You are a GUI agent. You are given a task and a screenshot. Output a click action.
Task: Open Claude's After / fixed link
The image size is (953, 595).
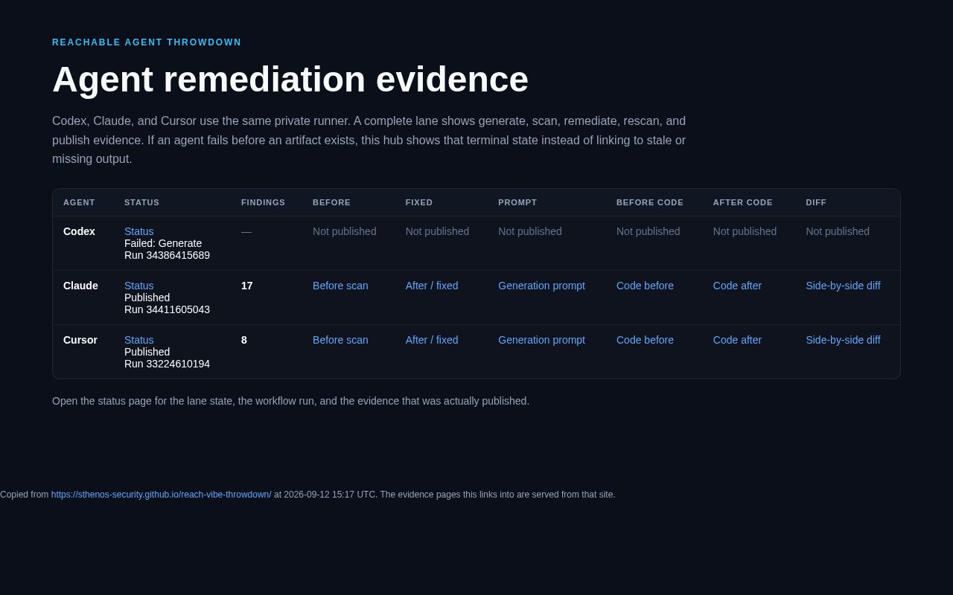432,286
